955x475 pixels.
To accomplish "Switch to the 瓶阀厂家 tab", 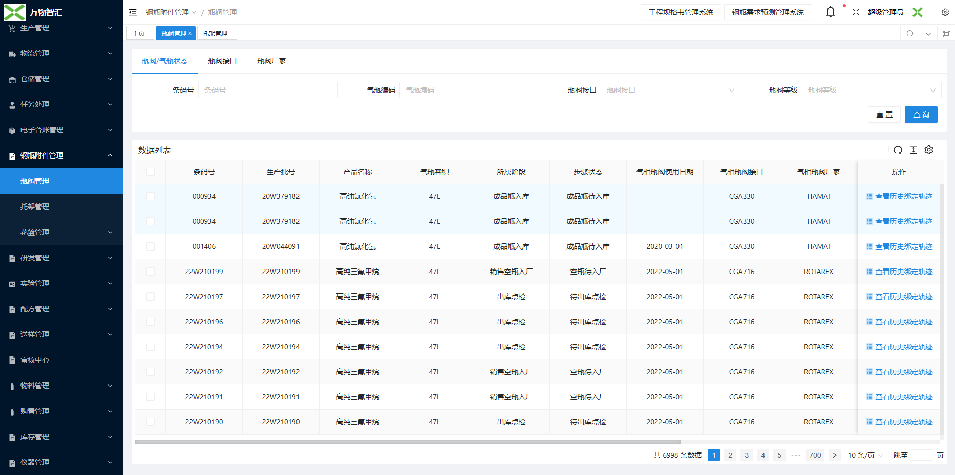I will pyautogui.click(x=271, y=61).
